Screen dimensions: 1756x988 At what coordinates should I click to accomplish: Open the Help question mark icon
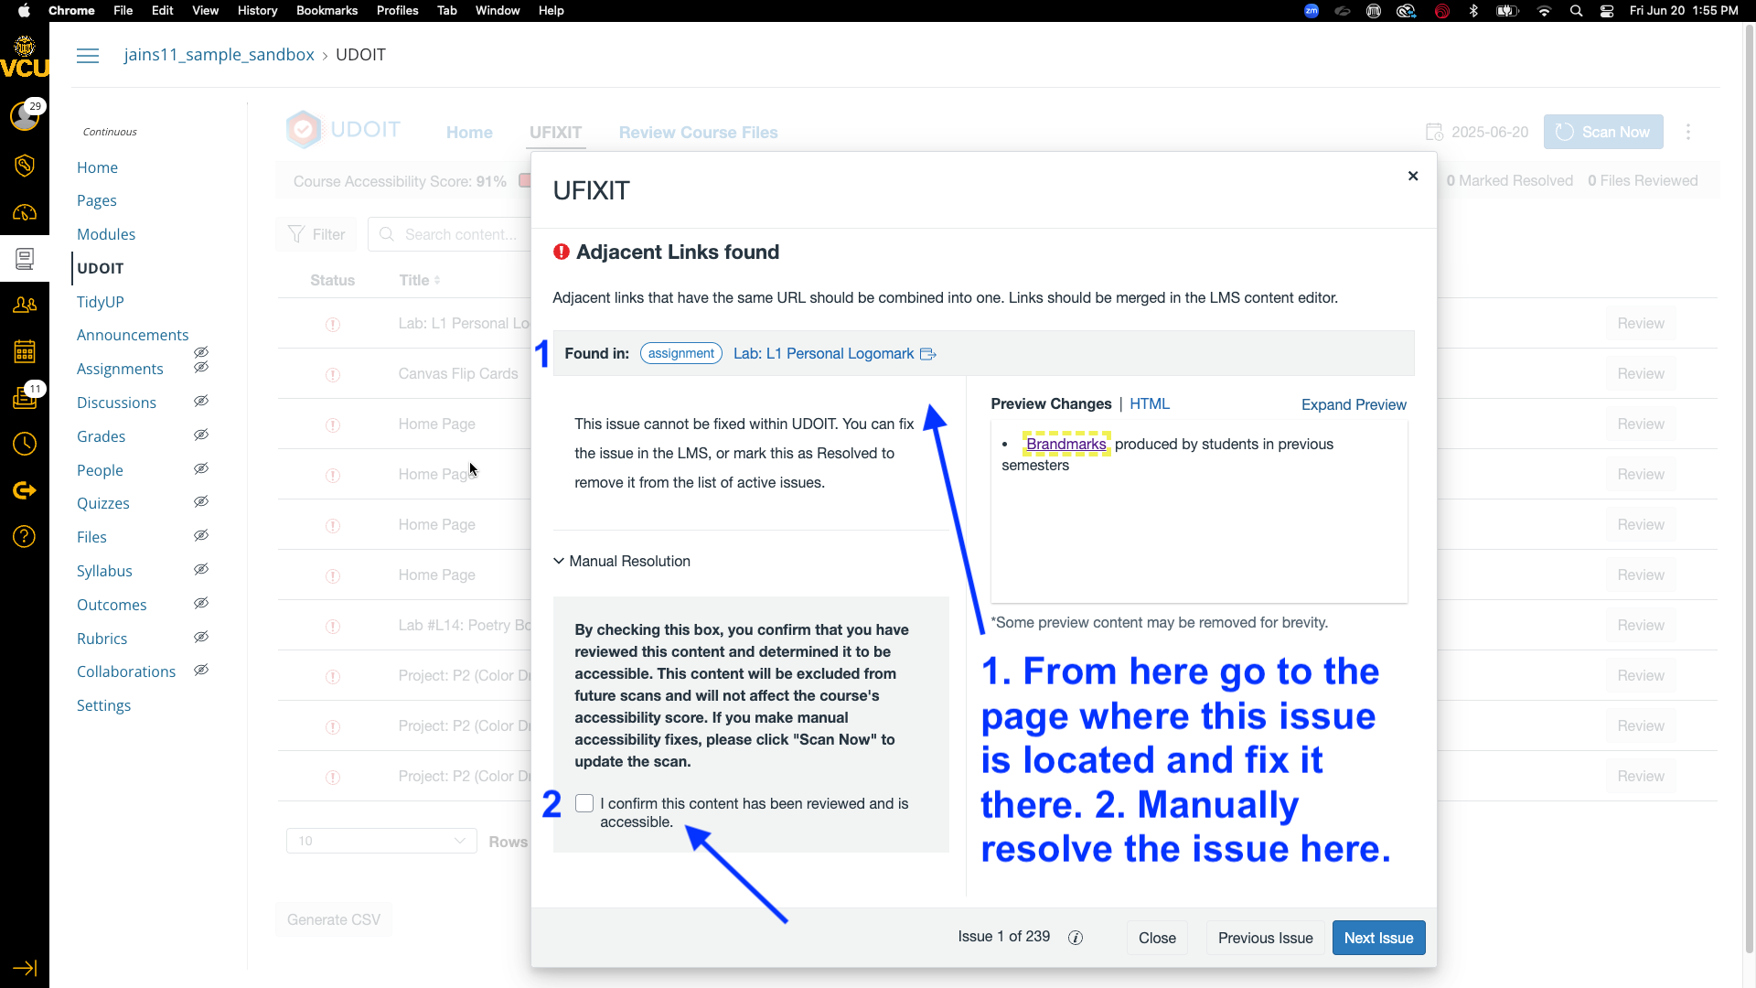coord(25,536)
